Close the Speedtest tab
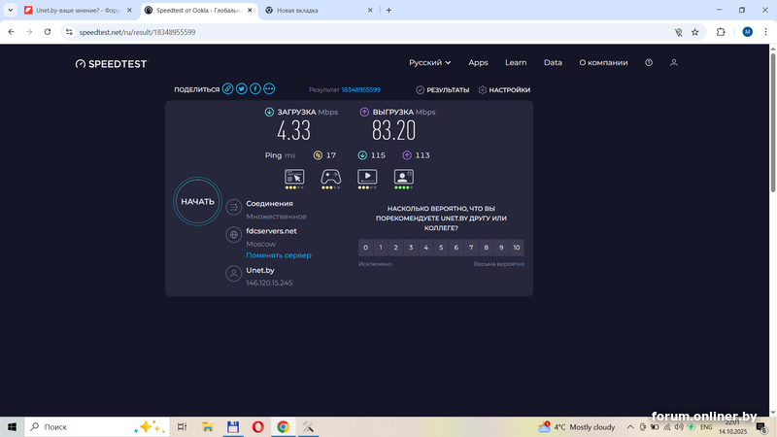Screen dimensions: 777x437 [x=250, y=11]
